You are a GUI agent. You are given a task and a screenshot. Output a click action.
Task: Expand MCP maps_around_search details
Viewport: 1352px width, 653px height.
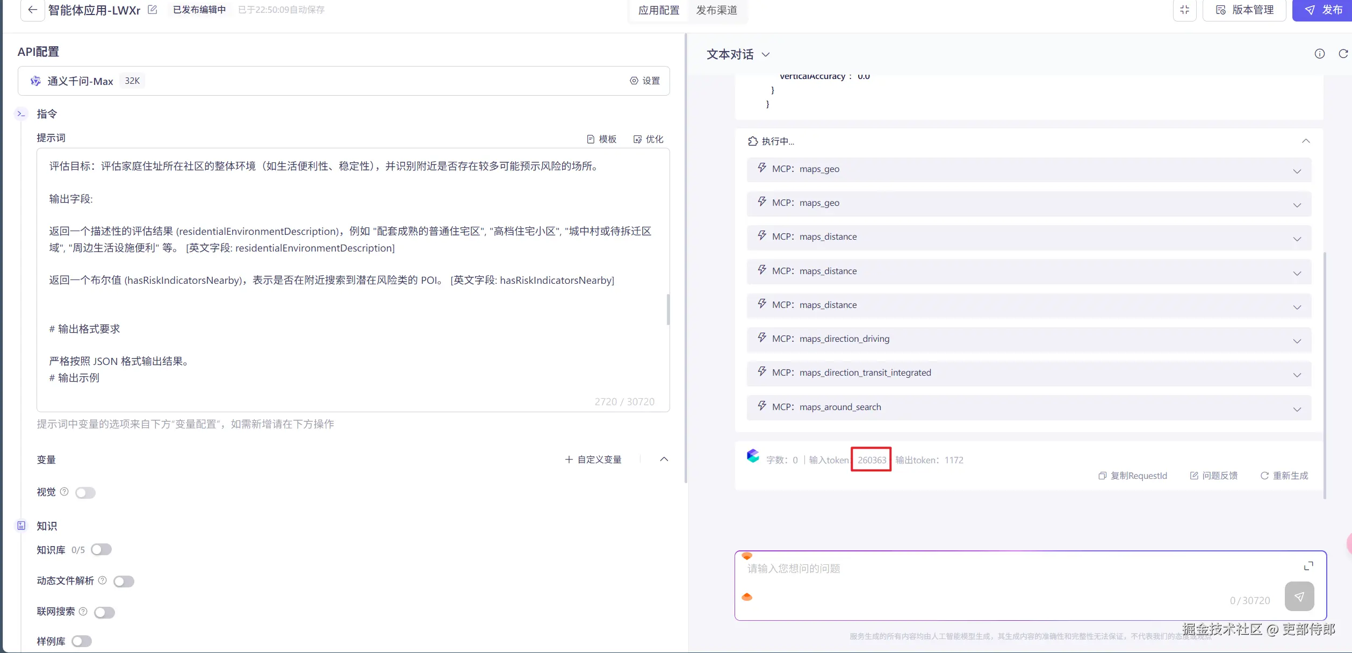[1297, 409]
